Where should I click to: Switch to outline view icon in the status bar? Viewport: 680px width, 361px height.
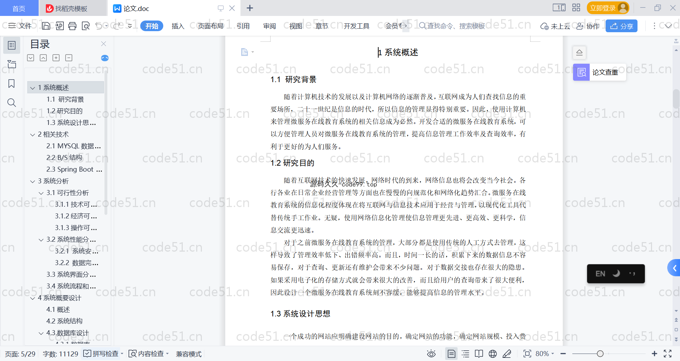pyautogui.click(x=465, y=354)
